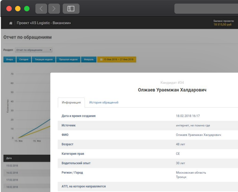Open project title X5 Logistic - Вакансии
Screen dimensions: 238x192
(x=44, y=23)
